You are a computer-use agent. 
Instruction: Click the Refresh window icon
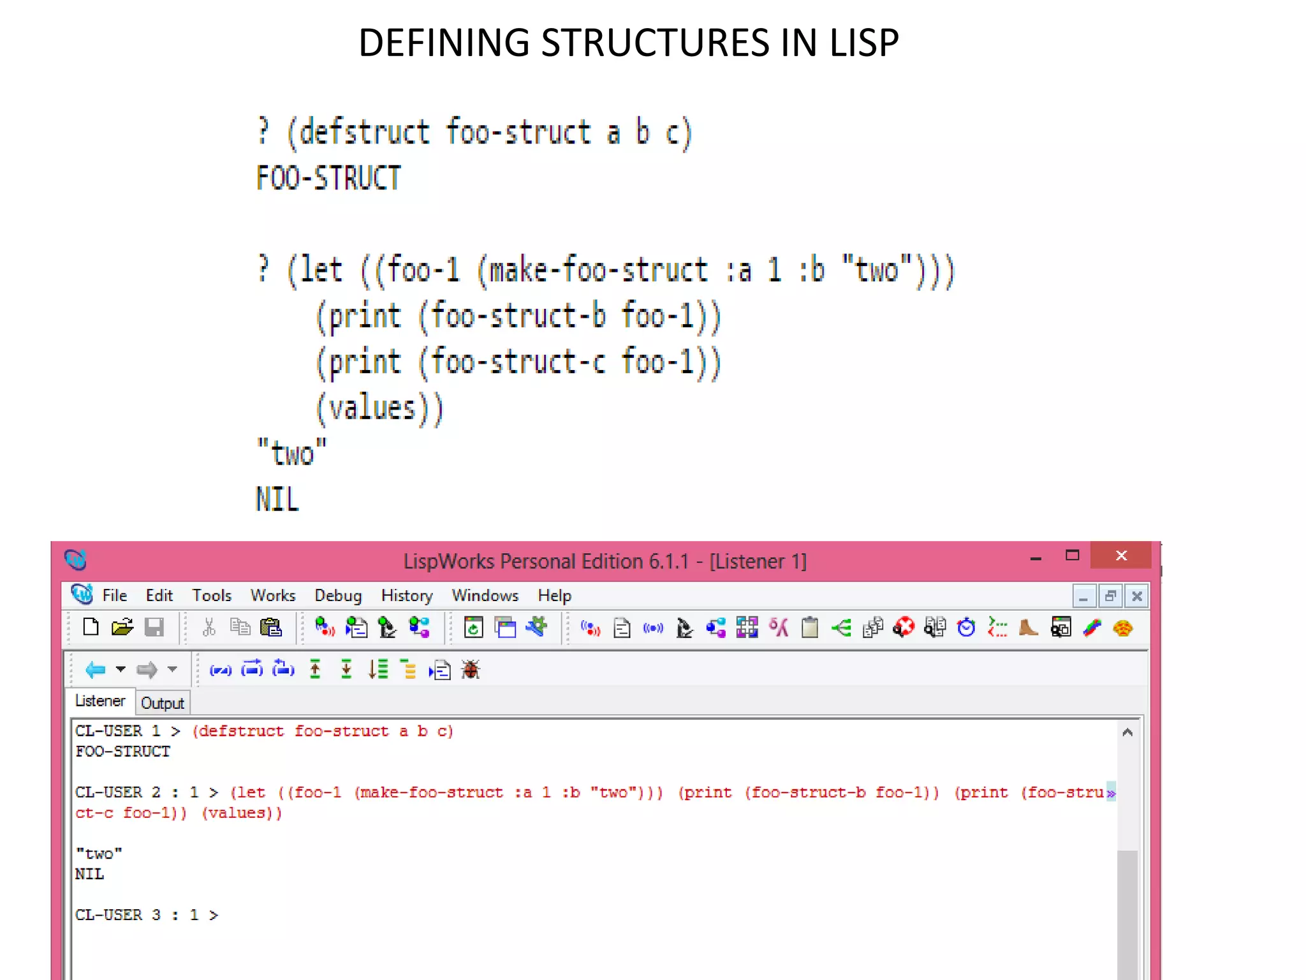coord(474,628)
